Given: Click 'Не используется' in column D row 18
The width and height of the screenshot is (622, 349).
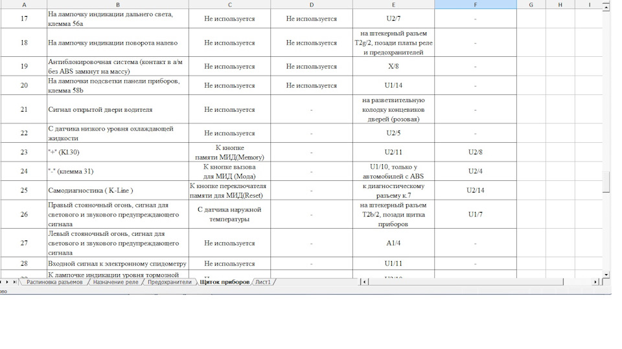Looking at the screenshot, I should [x=312, y=43].
